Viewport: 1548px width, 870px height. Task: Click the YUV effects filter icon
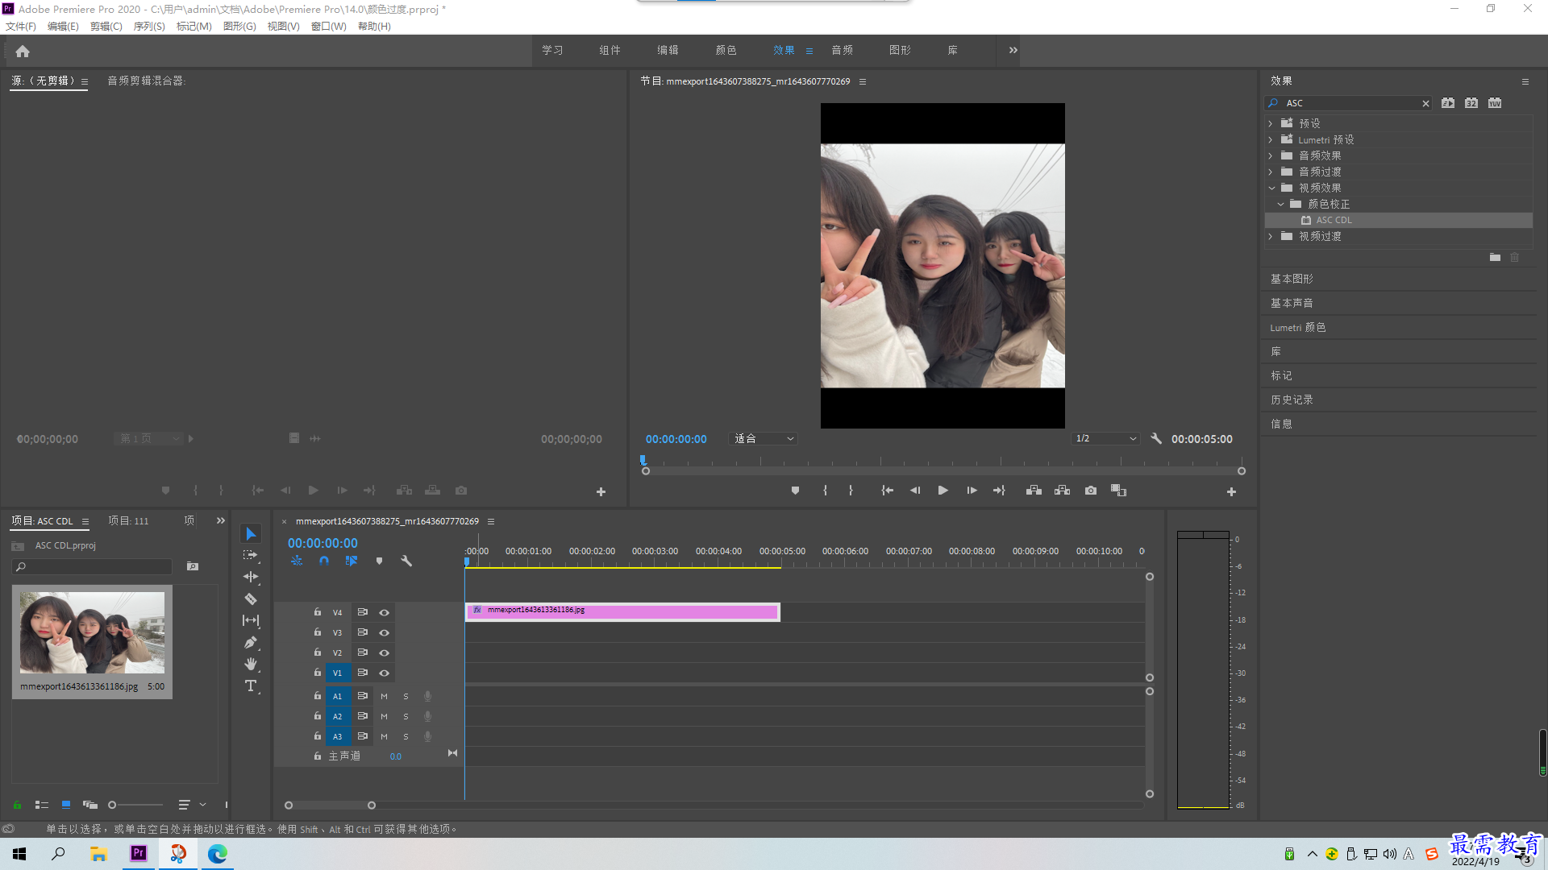click(x=1495, y=103)
